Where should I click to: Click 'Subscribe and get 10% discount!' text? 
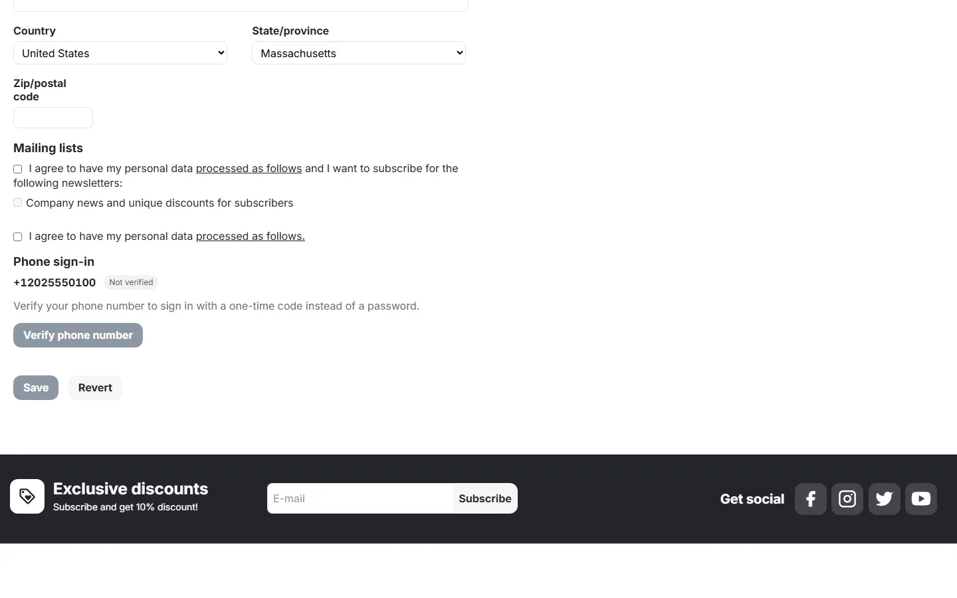(126, 507)
